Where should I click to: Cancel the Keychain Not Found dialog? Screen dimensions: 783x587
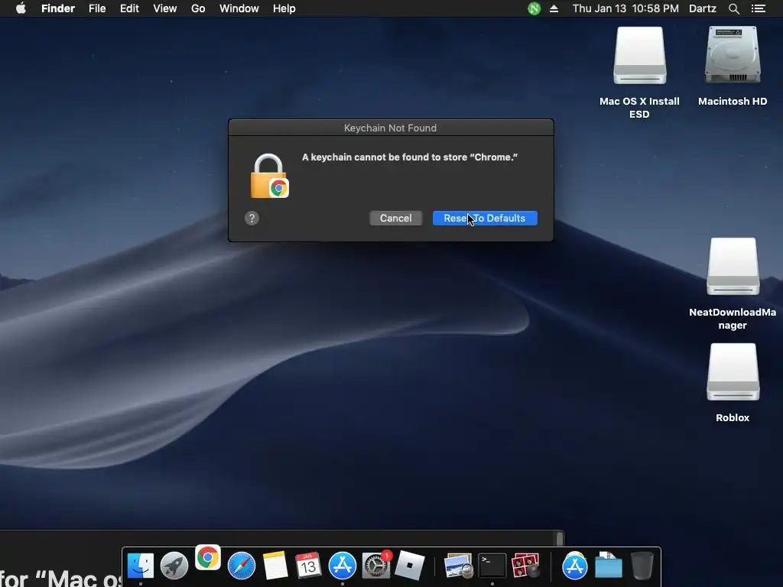(x=395, y=218)
